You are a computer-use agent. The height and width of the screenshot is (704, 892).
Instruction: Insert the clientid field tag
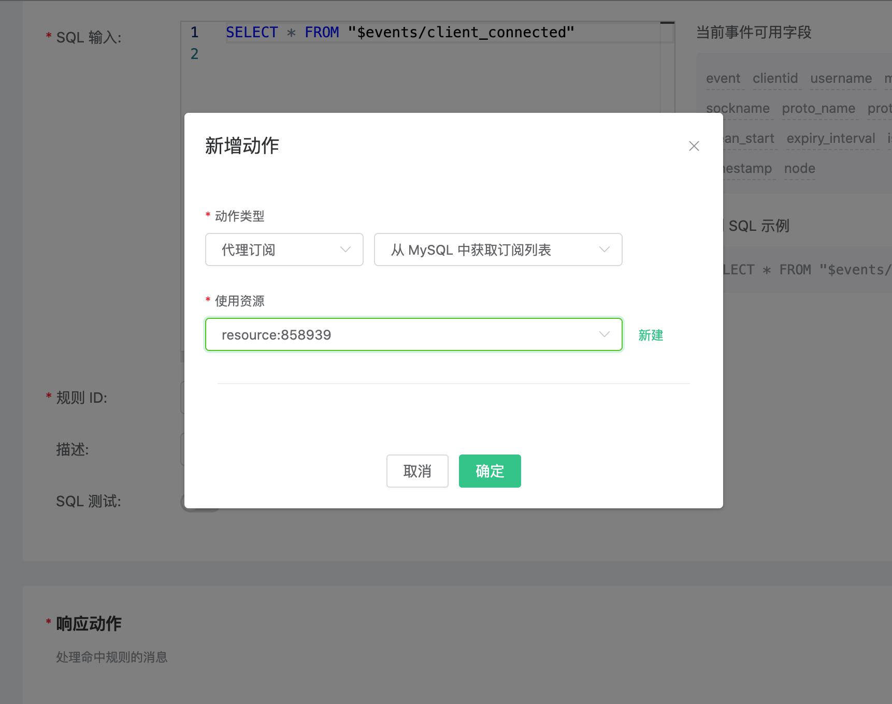pyautogui.click(x=775, y=78)
